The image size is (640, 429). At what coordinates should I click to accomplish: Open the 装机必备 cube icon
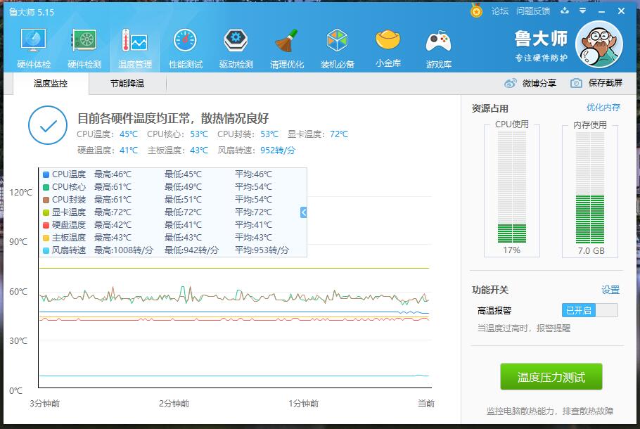point(337,40)
